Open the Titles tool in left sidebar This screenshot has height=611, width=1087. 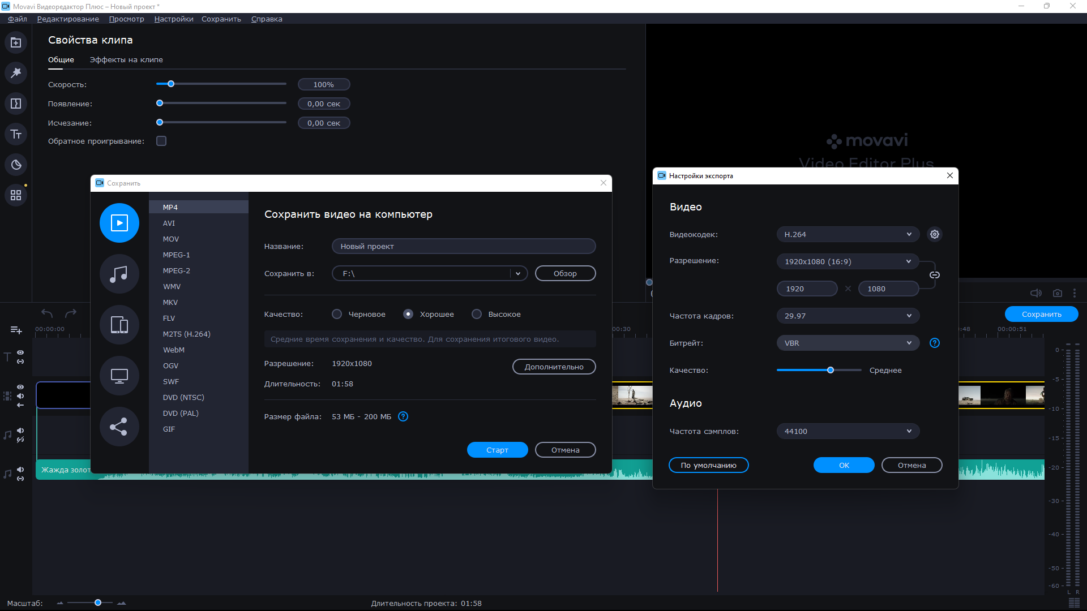point(16,134)
